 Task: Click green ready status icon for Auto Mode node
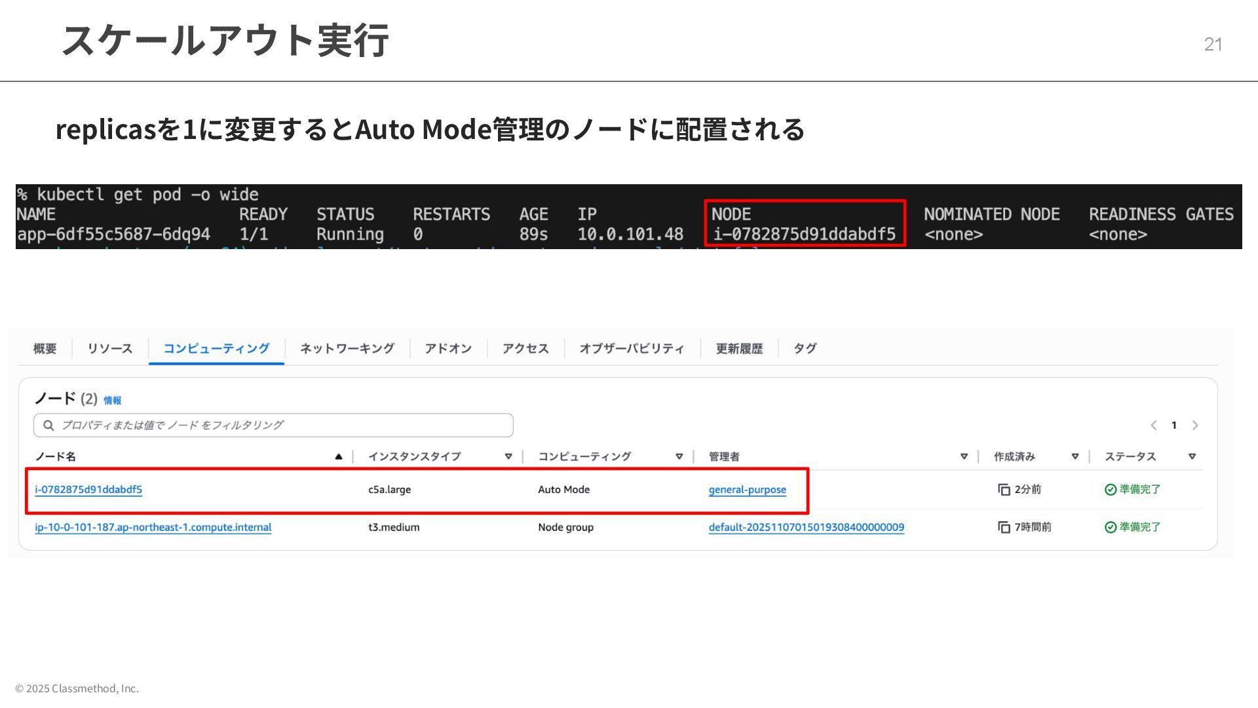coord(1111,490)
